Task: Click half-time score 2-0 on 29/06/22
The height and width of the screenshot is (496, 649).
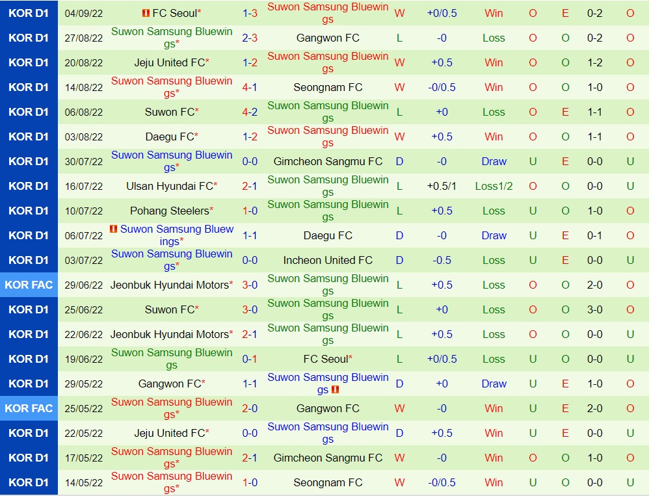Action: click(595, 285)
